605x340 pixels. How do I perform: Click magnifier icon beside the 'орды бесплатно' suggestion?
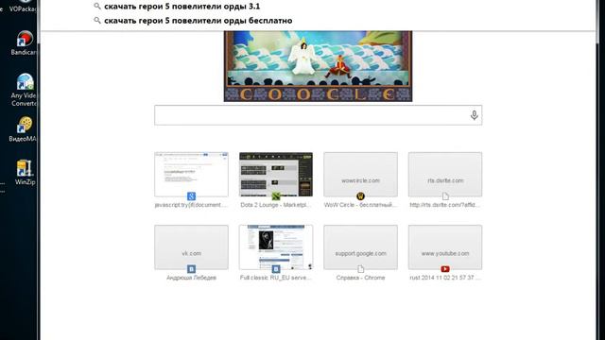(97, 21)
